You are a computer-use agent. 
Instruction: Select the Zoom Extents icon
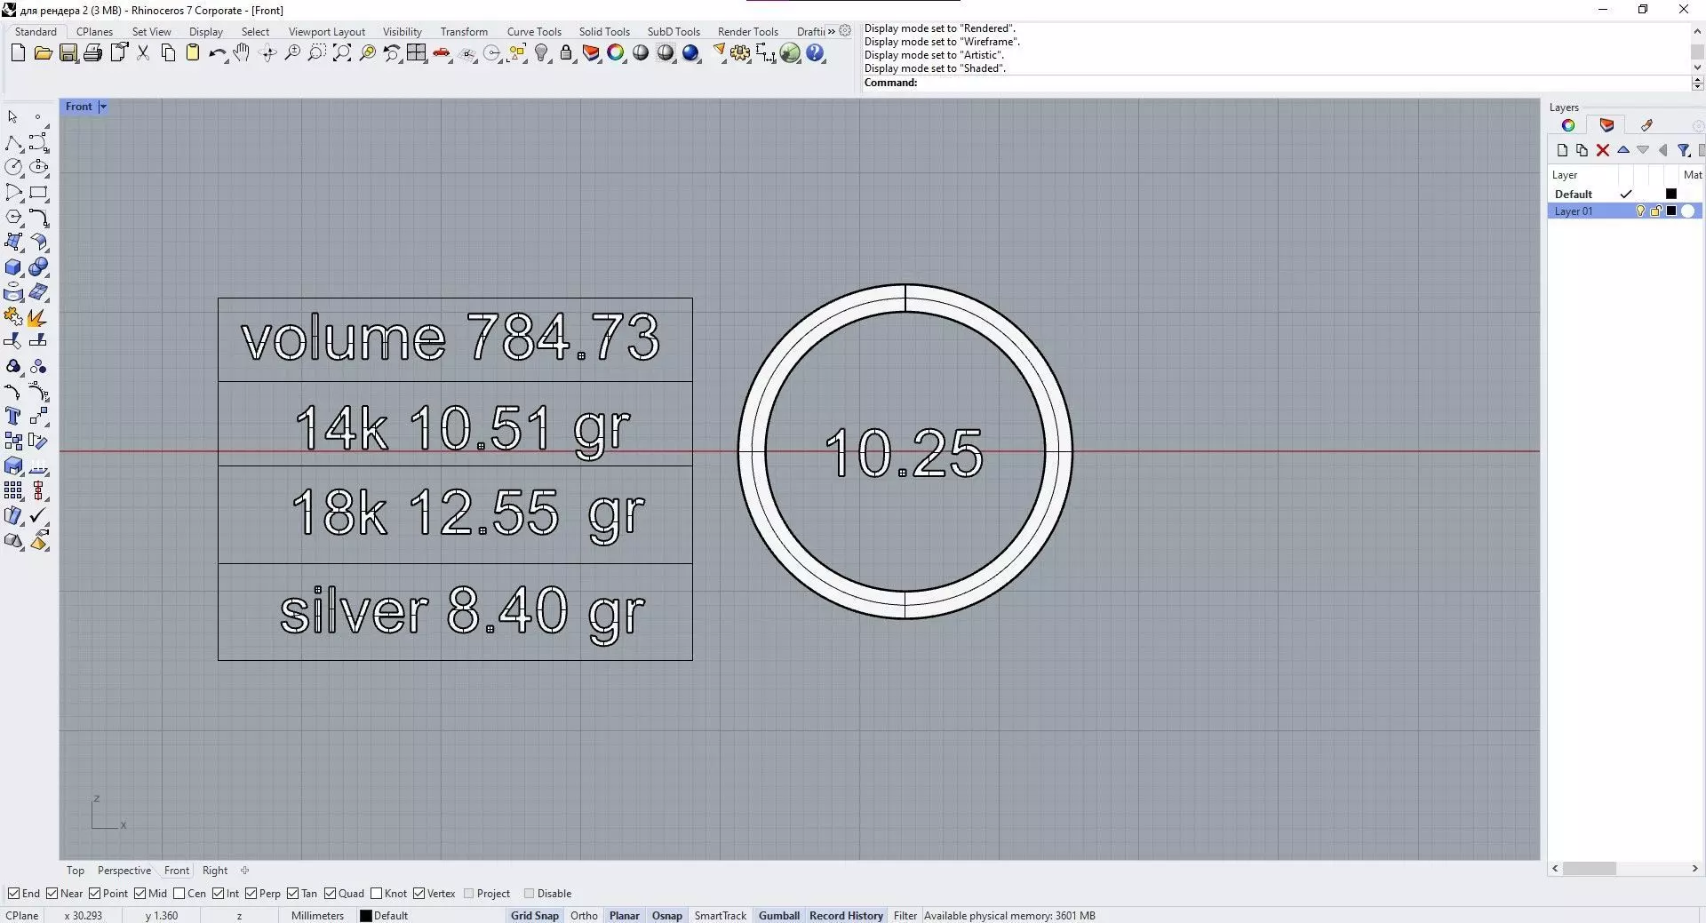(342, 53)
